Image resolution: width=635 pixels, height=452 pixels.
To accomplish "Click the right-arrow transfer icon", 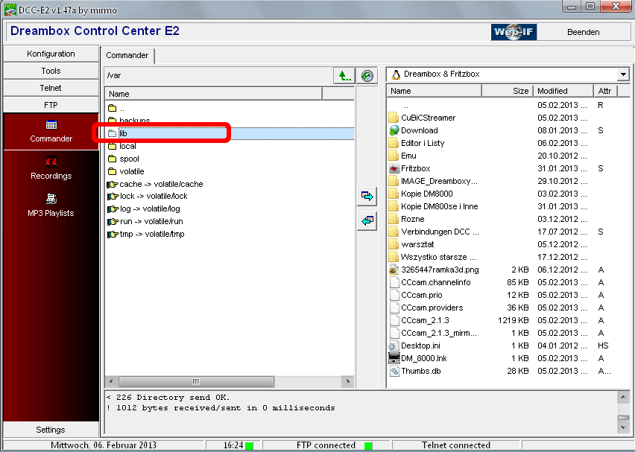I will click(367, 197).
